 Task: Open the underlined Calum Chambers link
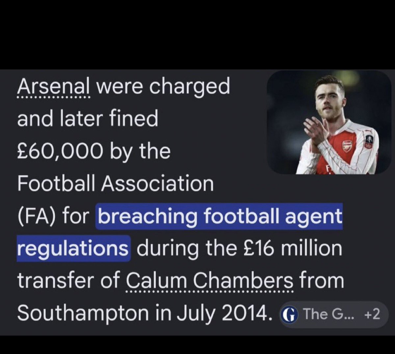pyautogui.click(x=210, y=281)
